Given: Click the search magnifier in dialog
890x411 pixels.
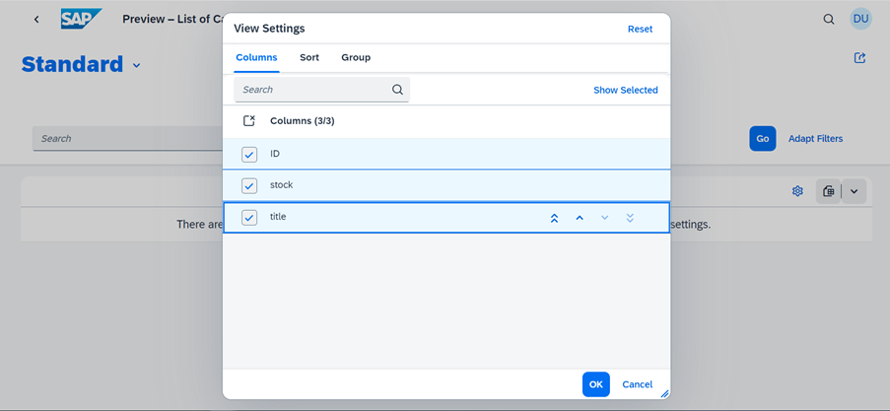Looking at the screenshot, I should tap(397, 90).
